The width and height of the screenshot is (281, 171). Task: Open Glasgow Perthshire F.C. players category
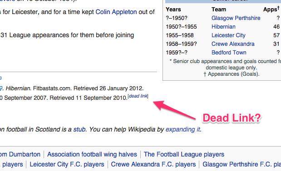tap(242, 164)
